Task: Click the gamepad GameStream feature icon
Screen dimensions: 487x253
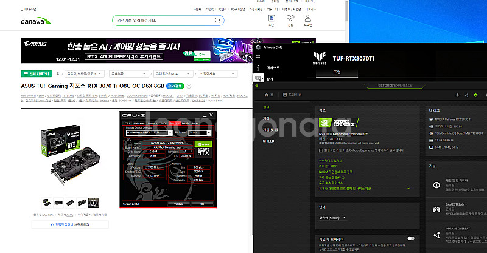Action: point(436,210)
